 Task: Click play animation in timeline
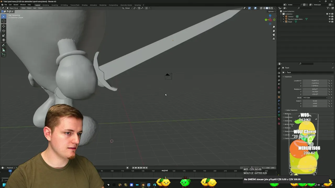[141, 168]
